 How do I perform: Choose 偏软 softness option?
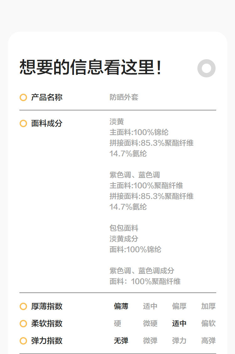coord(208,323)
